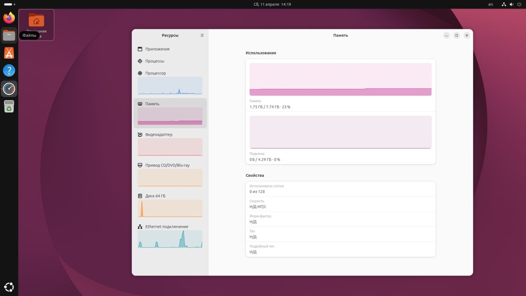Click the 0 Б / 4.29 ГБ swap value

265,160
